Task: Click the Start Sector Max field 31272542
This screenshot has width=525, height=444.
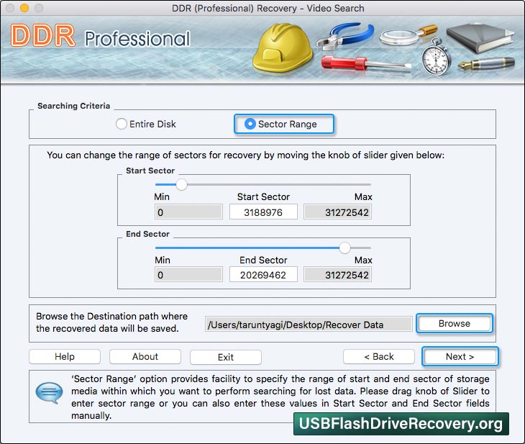Action: point(337,212)
